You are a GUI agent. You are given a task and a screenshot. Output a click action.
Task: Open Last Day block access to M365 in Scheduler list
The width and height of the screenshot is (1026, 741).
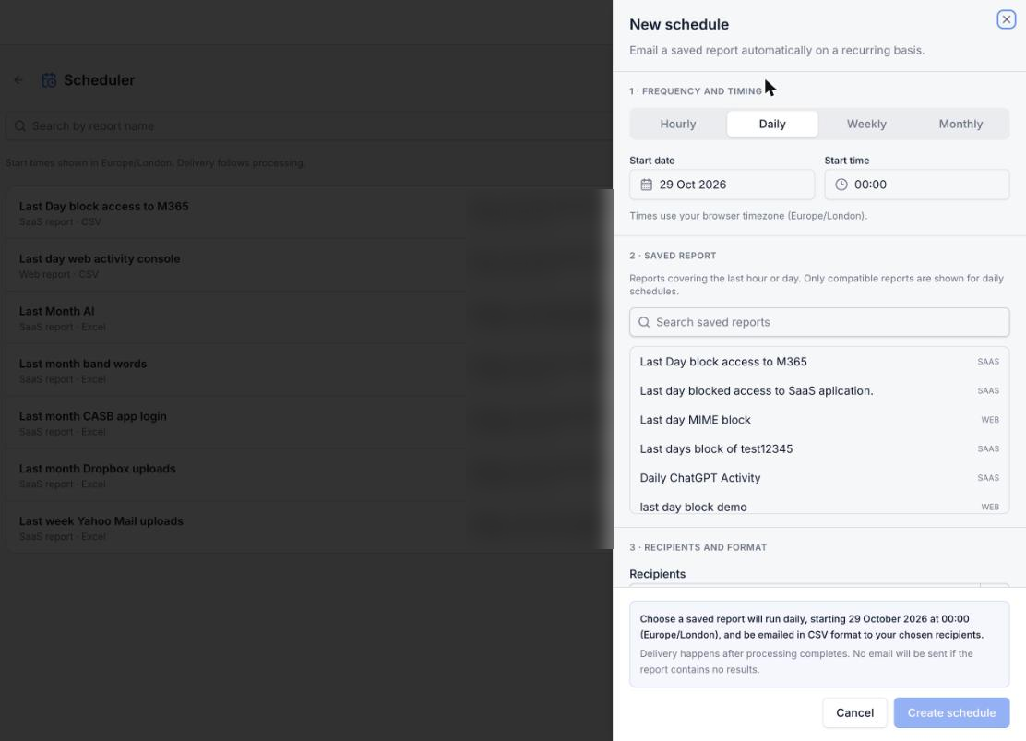pyautogui.click(x=307, y=213)
